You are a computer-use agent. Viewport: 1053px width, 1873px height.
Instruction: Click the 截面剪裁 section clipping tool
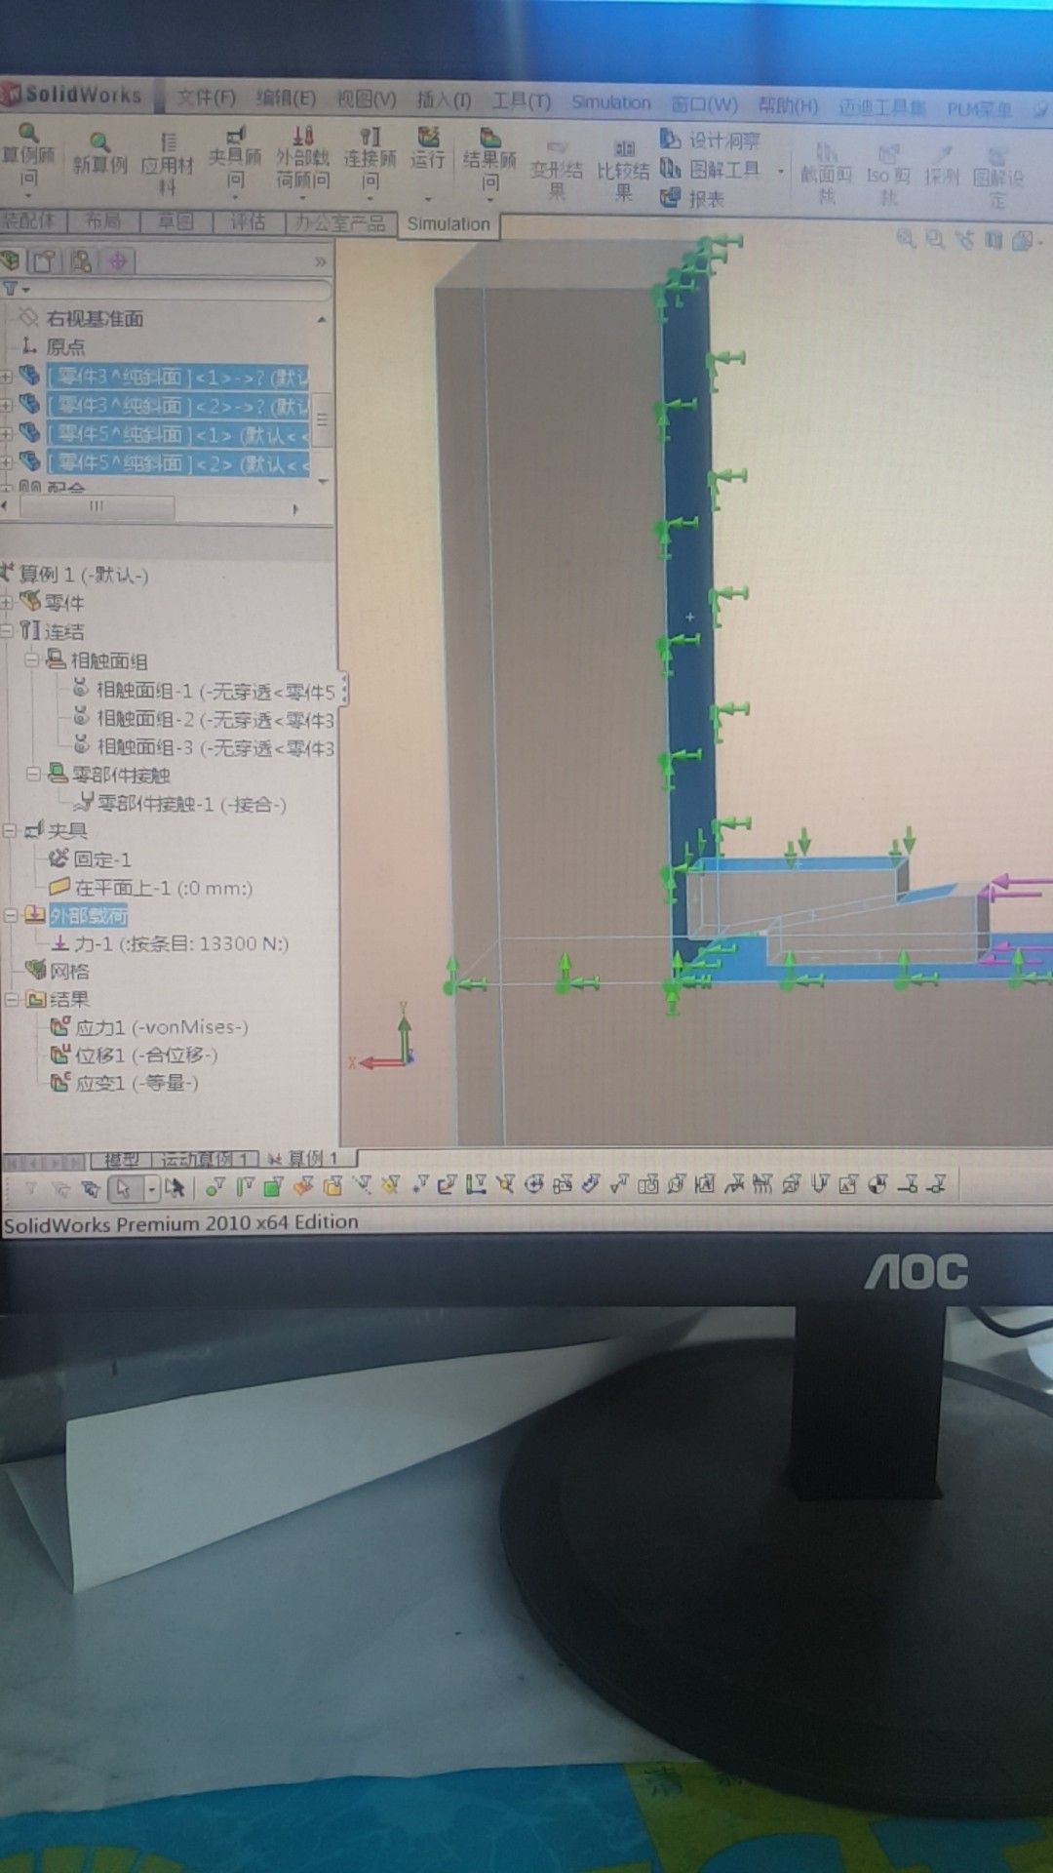pos(826,174)
